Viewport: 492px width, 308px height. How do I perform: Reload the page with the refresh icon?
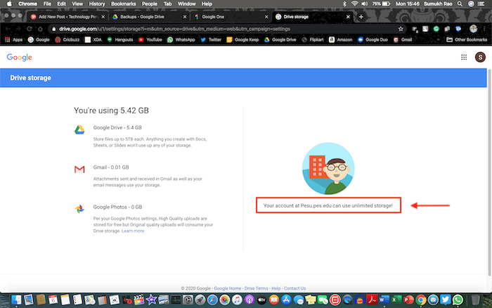[x=30, y=29]
